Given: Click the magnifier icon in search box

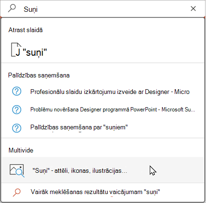Looking at the screenshot, I should (12, 8).
